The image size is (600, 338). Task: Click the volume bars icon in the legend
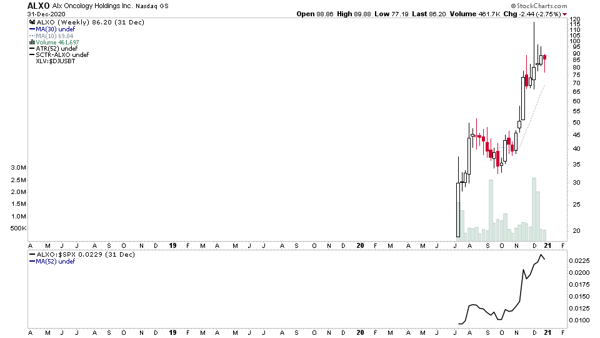click(32, 42)
